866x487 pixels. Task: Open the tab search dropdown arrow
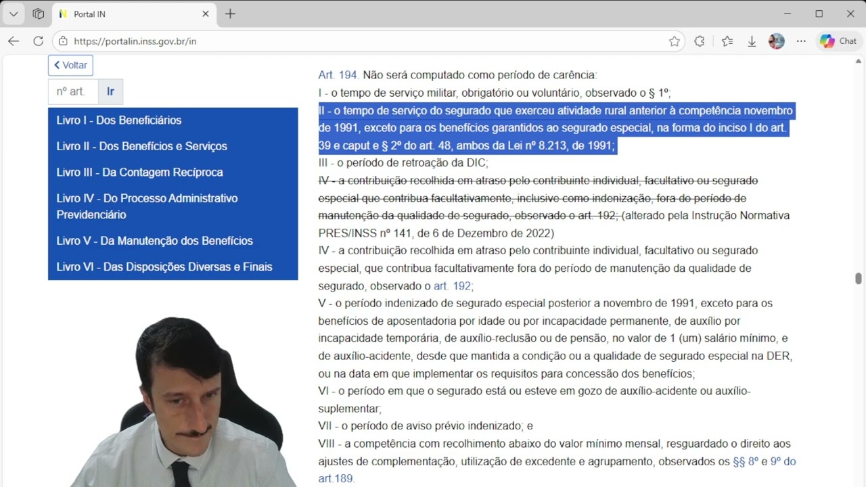[14, 14]
